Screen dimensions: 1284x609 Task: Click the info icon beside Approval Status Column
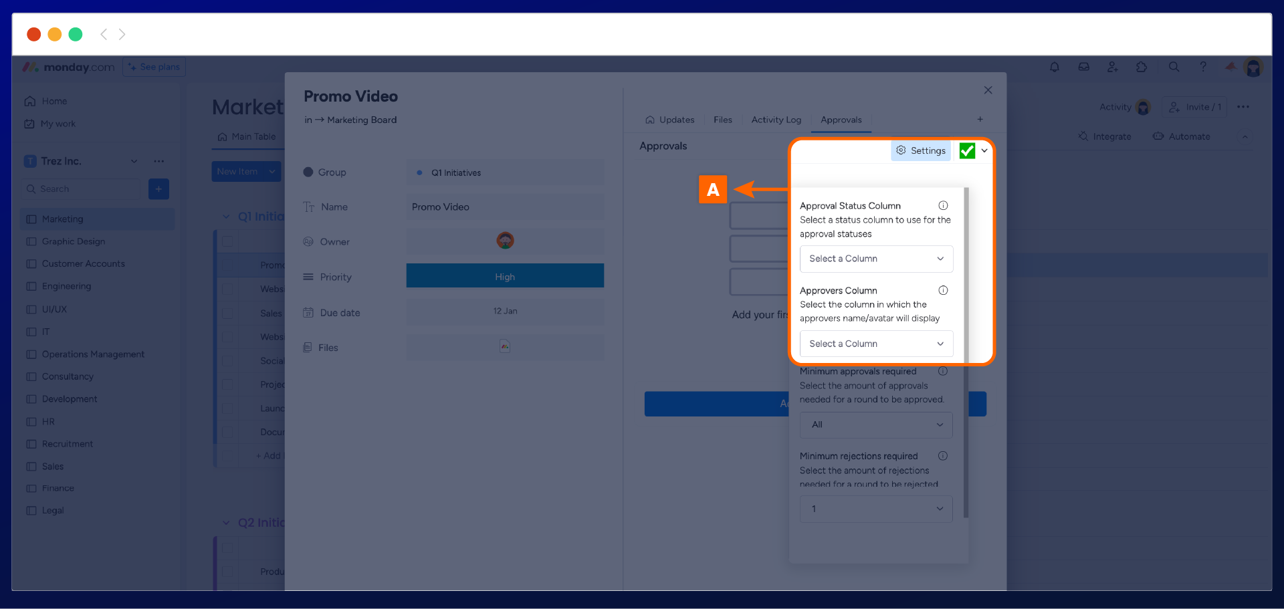click(943, 206)
